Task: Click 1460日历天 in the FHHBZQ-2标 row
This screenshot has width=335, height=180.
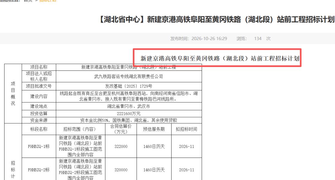Action: [x=154, y=170]
